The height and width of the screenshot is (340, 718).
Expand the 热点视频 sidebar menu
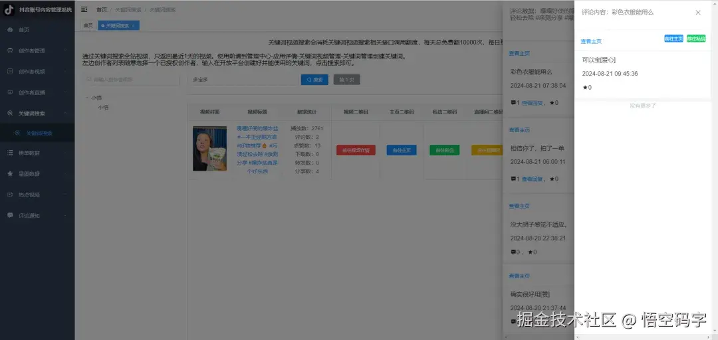tap(37, 195)
